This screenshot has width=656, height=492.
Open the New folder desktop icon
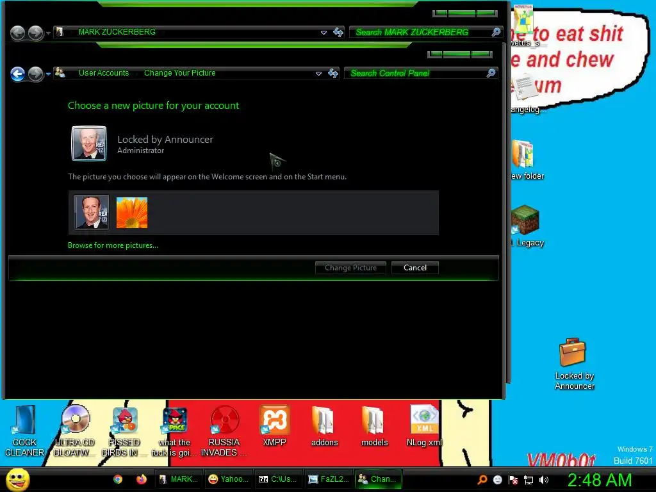coord(525,160)
